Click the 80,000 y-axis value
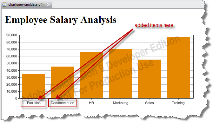Screen dimensions: 213x123 click(x=12, y=42)
